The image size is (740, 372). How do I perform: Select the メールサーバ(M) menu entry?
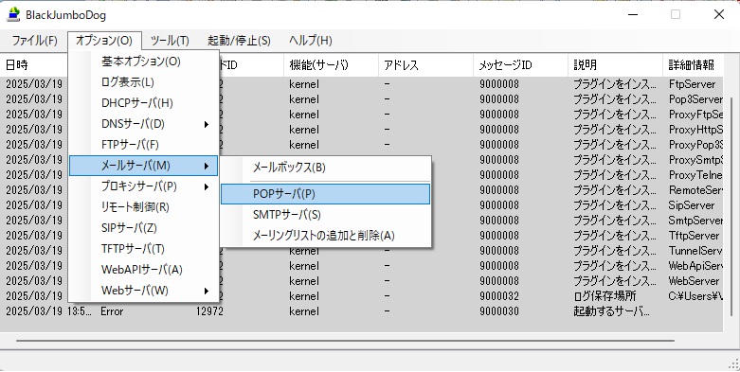coord(143,166)
